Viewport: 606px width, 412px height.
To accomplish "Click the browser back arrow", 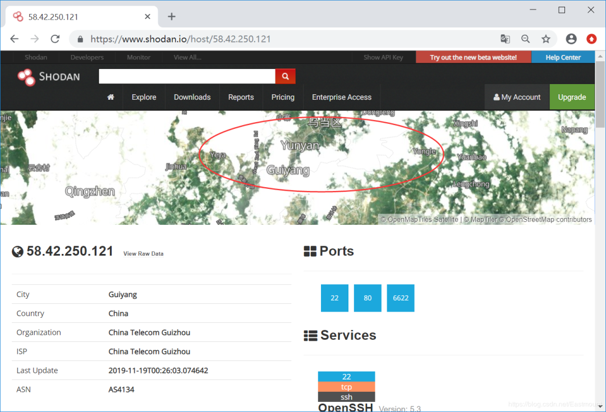I will click(14, 39).
